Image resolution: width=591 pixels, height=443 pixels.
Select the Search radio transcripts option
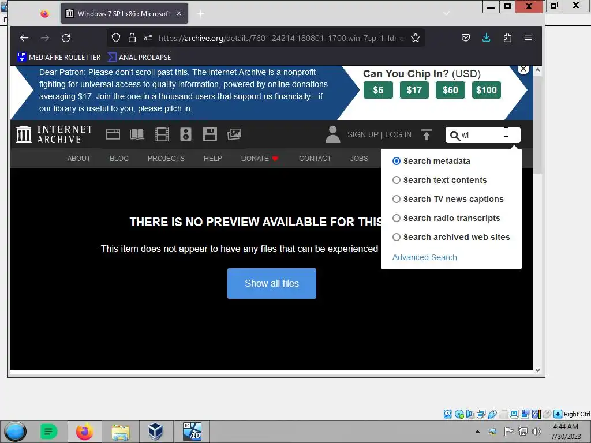point(396,218)
